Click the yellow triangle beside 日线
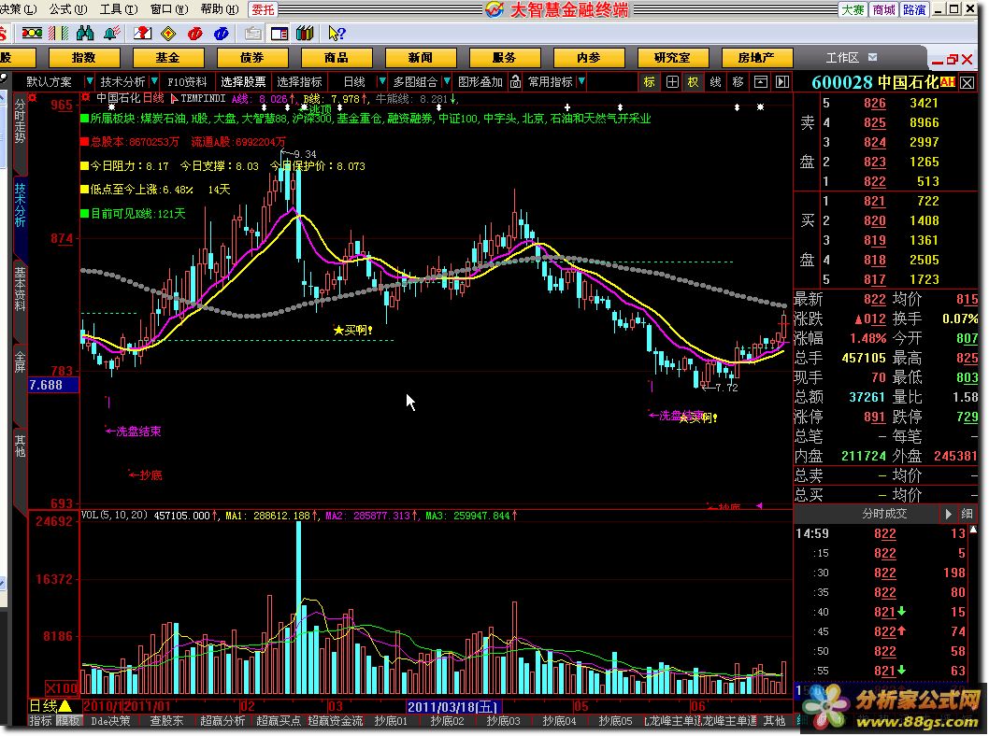The image size is (989, 736). pos(64,706)
